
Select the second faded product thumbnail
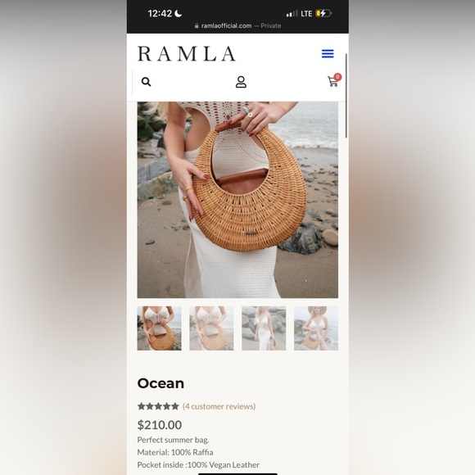(211, 328)
